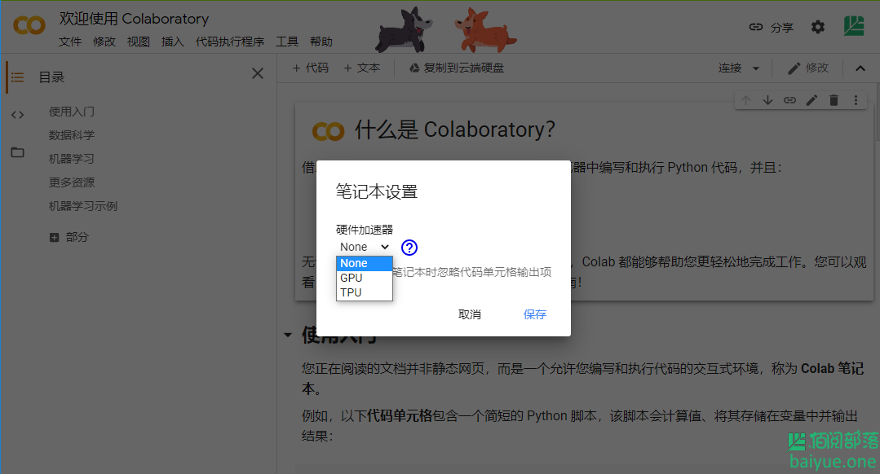Open the 代码执行程序 menu
880x474 pixels.
(x=230, y=42)
